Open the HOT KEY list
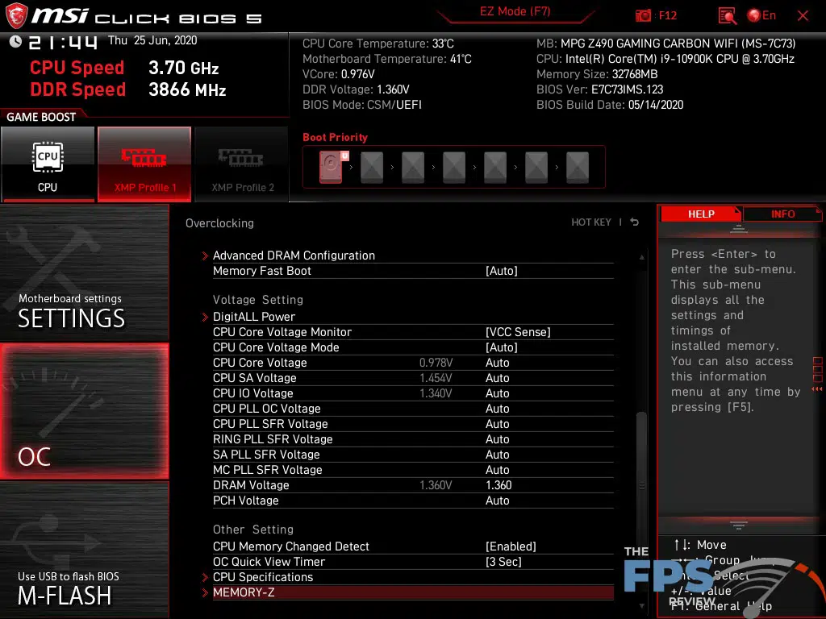Screen dimensions: 826x619 tap(591, 222)
